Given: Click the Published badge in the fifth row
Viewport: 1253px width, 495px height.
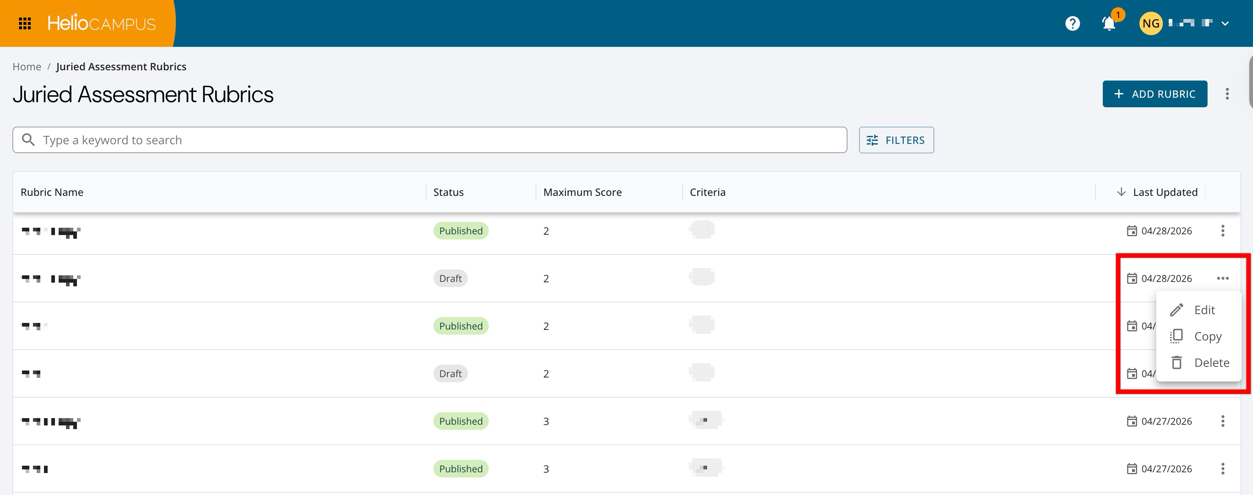Looking at the screenshot, I should click(461, 421).
